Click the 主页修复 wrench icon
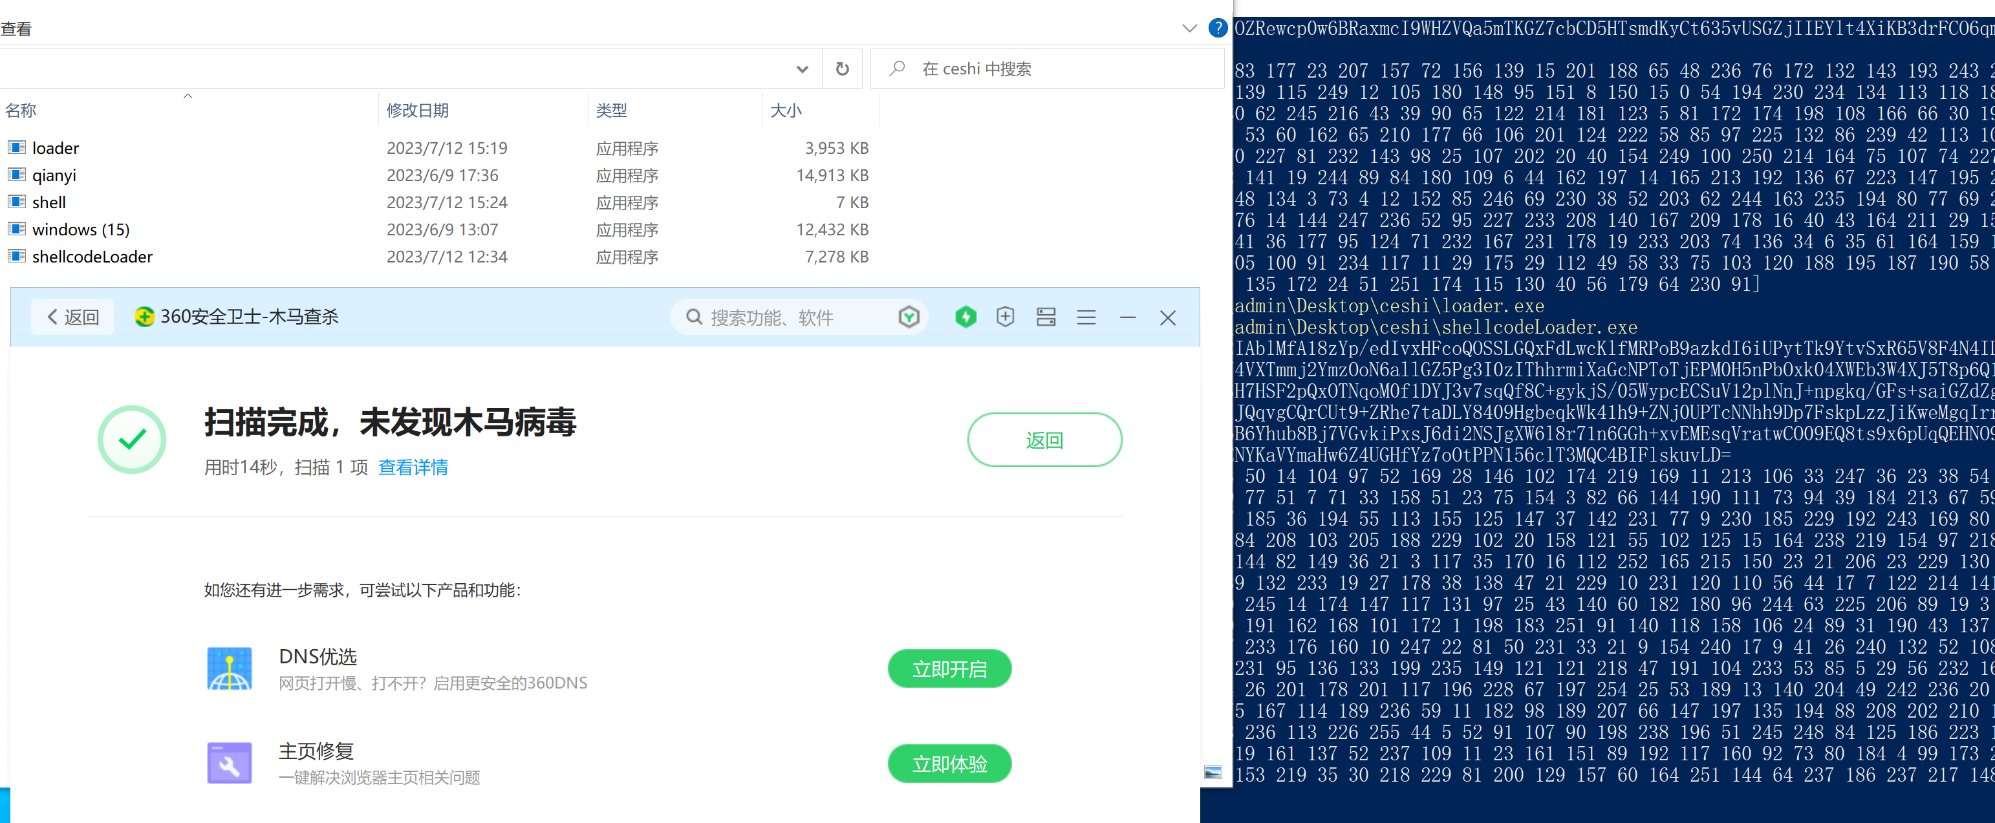The image size is (1995, 823). pos(229,763)
